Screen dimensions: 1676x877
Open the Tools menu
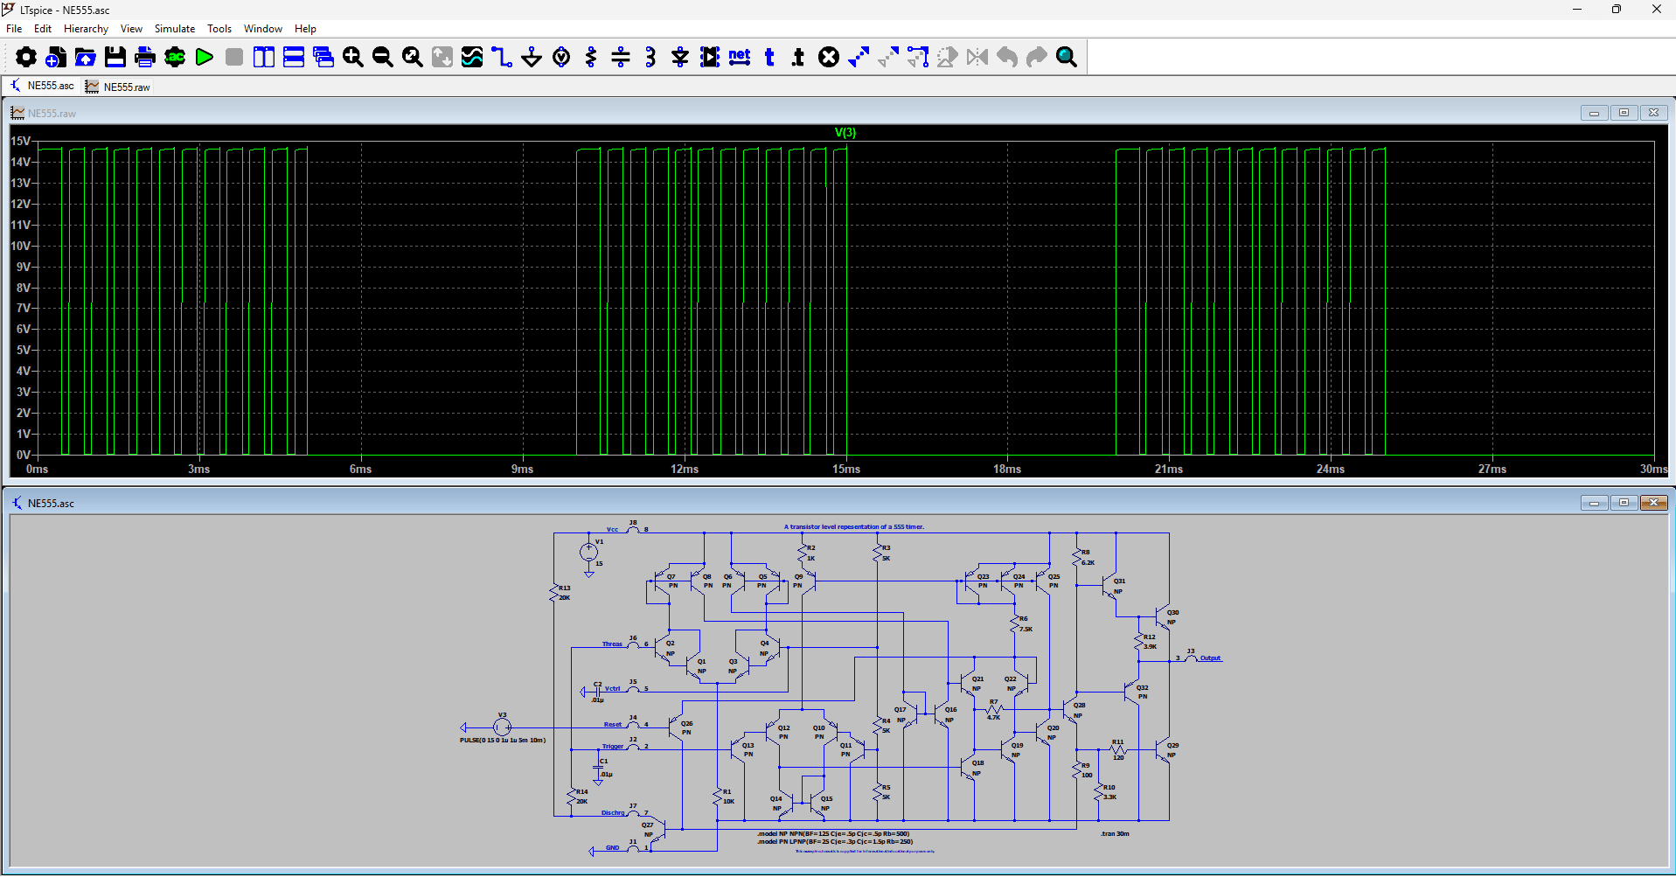[x=219, y=29]
